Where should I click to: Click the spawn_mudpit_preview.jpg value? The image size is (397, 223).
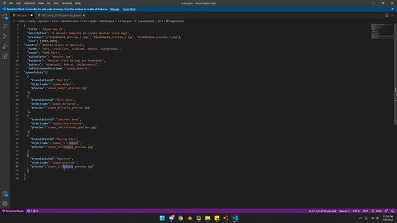[67, 88]
